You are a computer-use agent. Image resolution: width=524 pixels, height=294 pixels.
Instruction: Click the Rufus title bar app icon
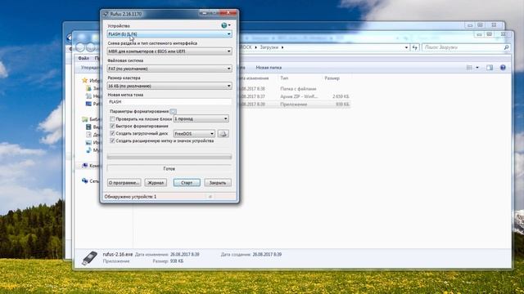[x=106, y=14]
